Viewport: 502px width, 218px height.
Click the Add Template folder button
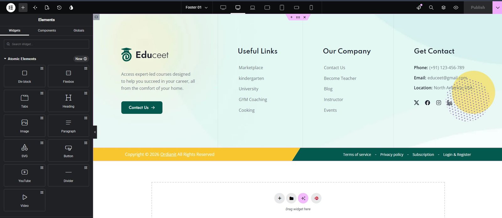tap(291, 198)
